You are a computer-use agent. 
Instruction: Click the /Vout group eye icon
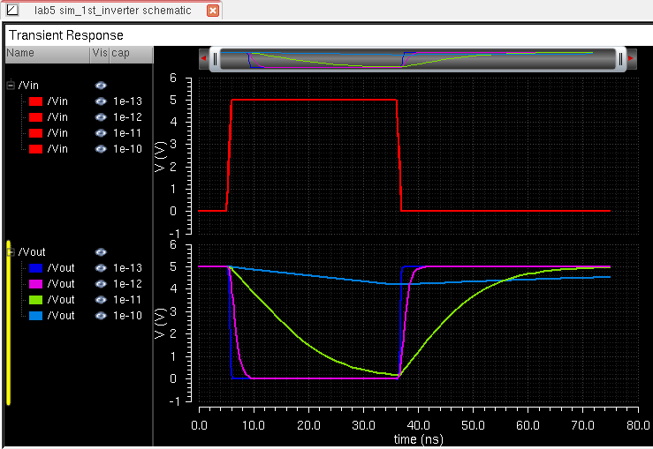click(101, 252)
